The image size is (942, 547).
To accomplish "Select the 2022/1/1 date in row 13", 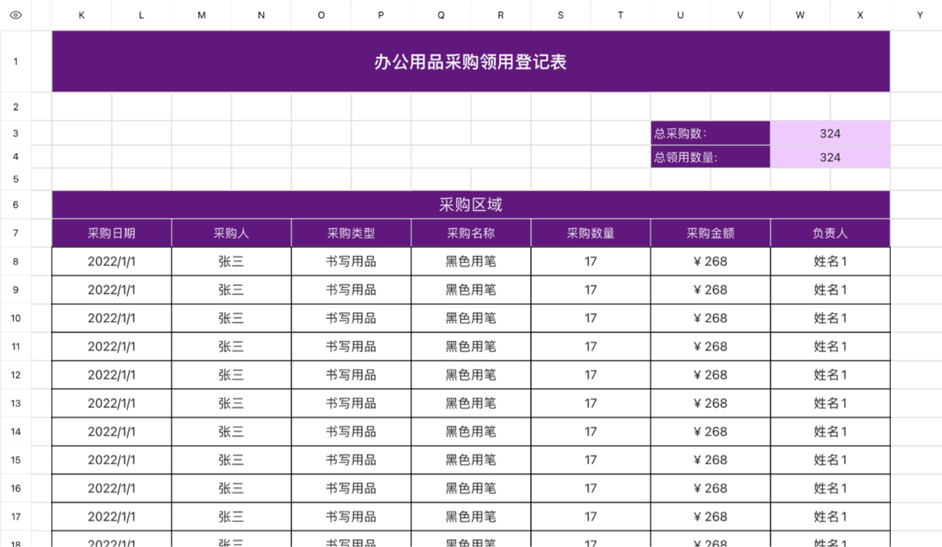I will [111, 403].
